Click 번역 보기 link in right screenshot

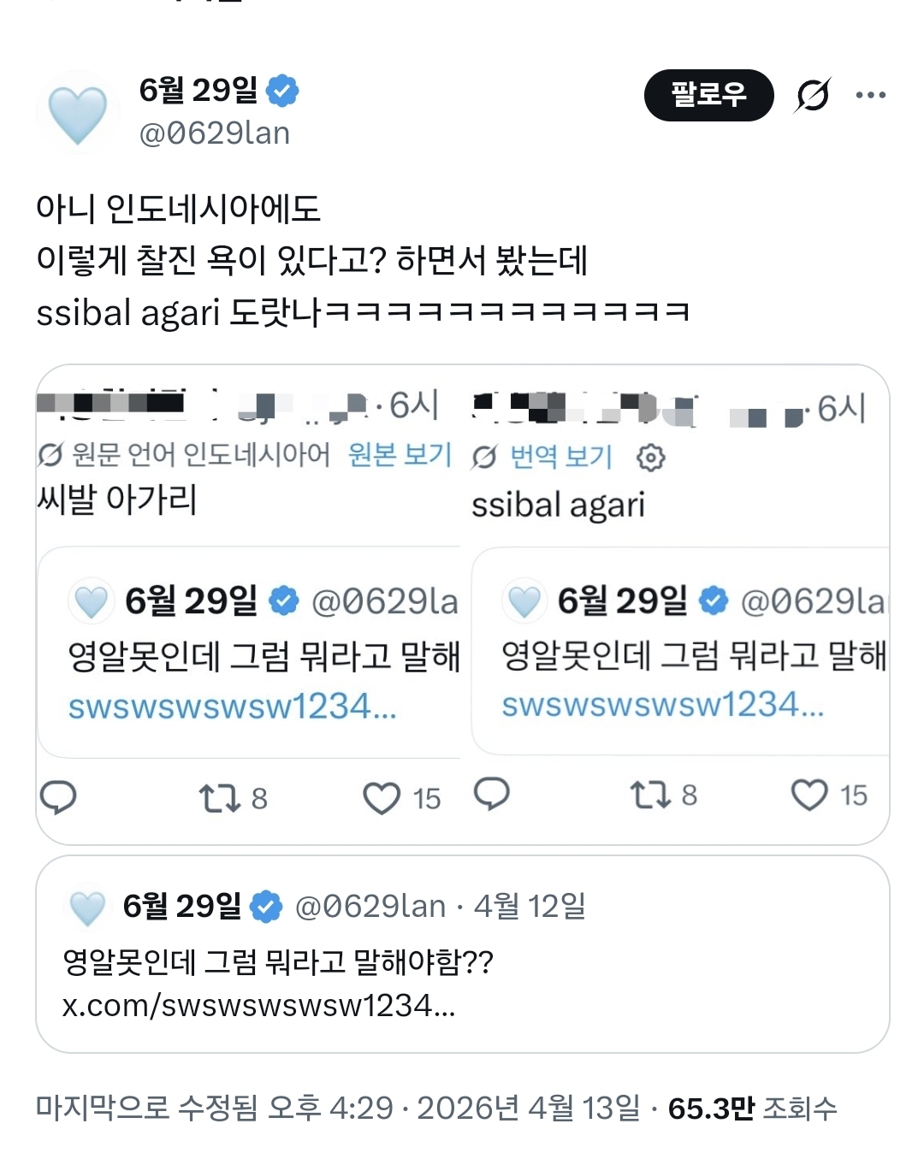(561, 458)
